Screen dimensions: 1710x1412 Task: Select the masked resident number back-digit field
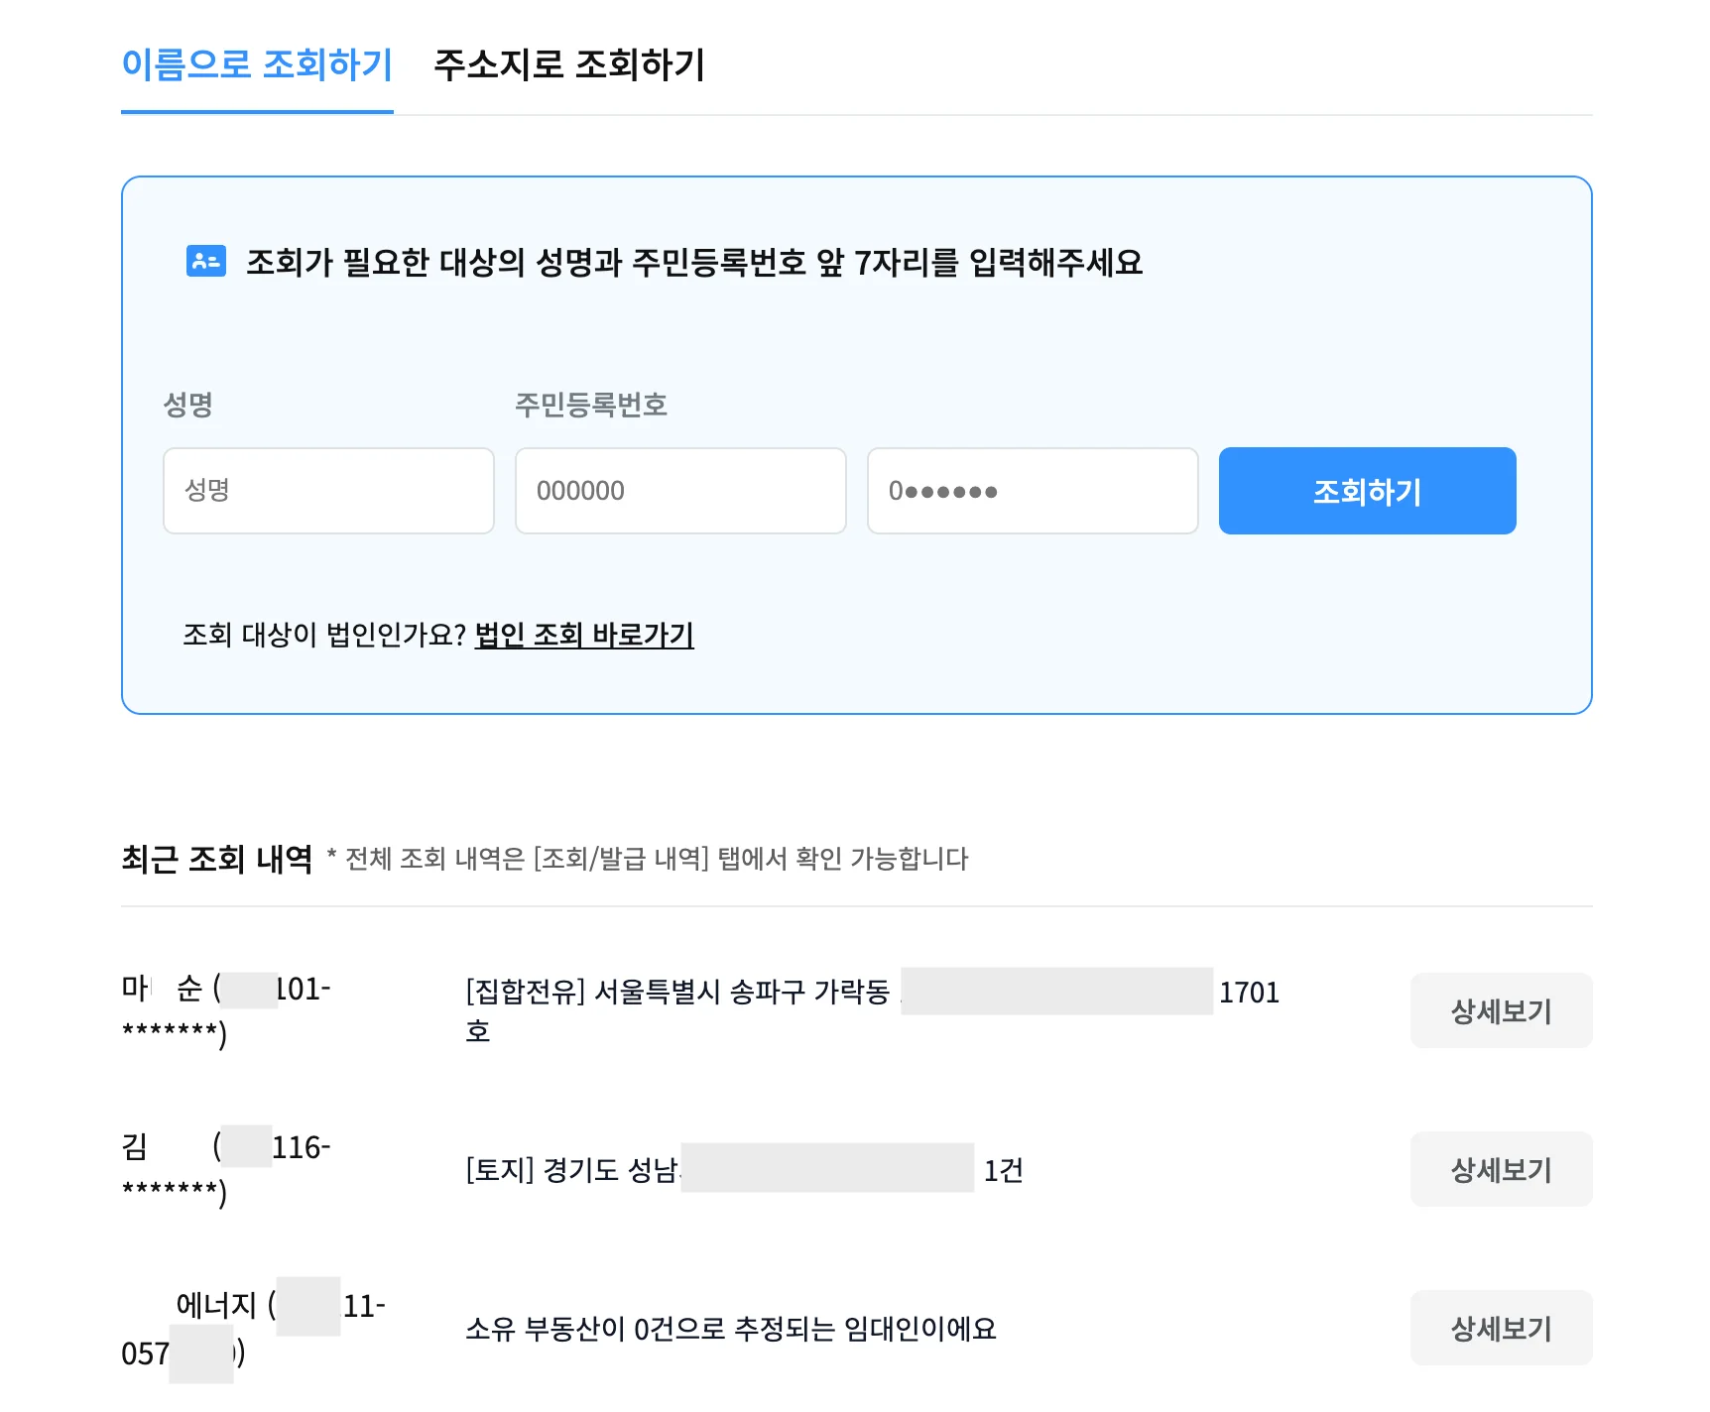1032,491
